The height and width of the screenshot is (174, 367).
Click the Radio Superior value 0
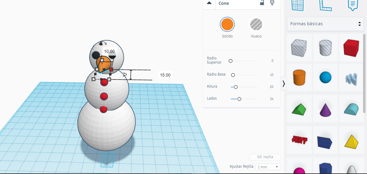272,61
